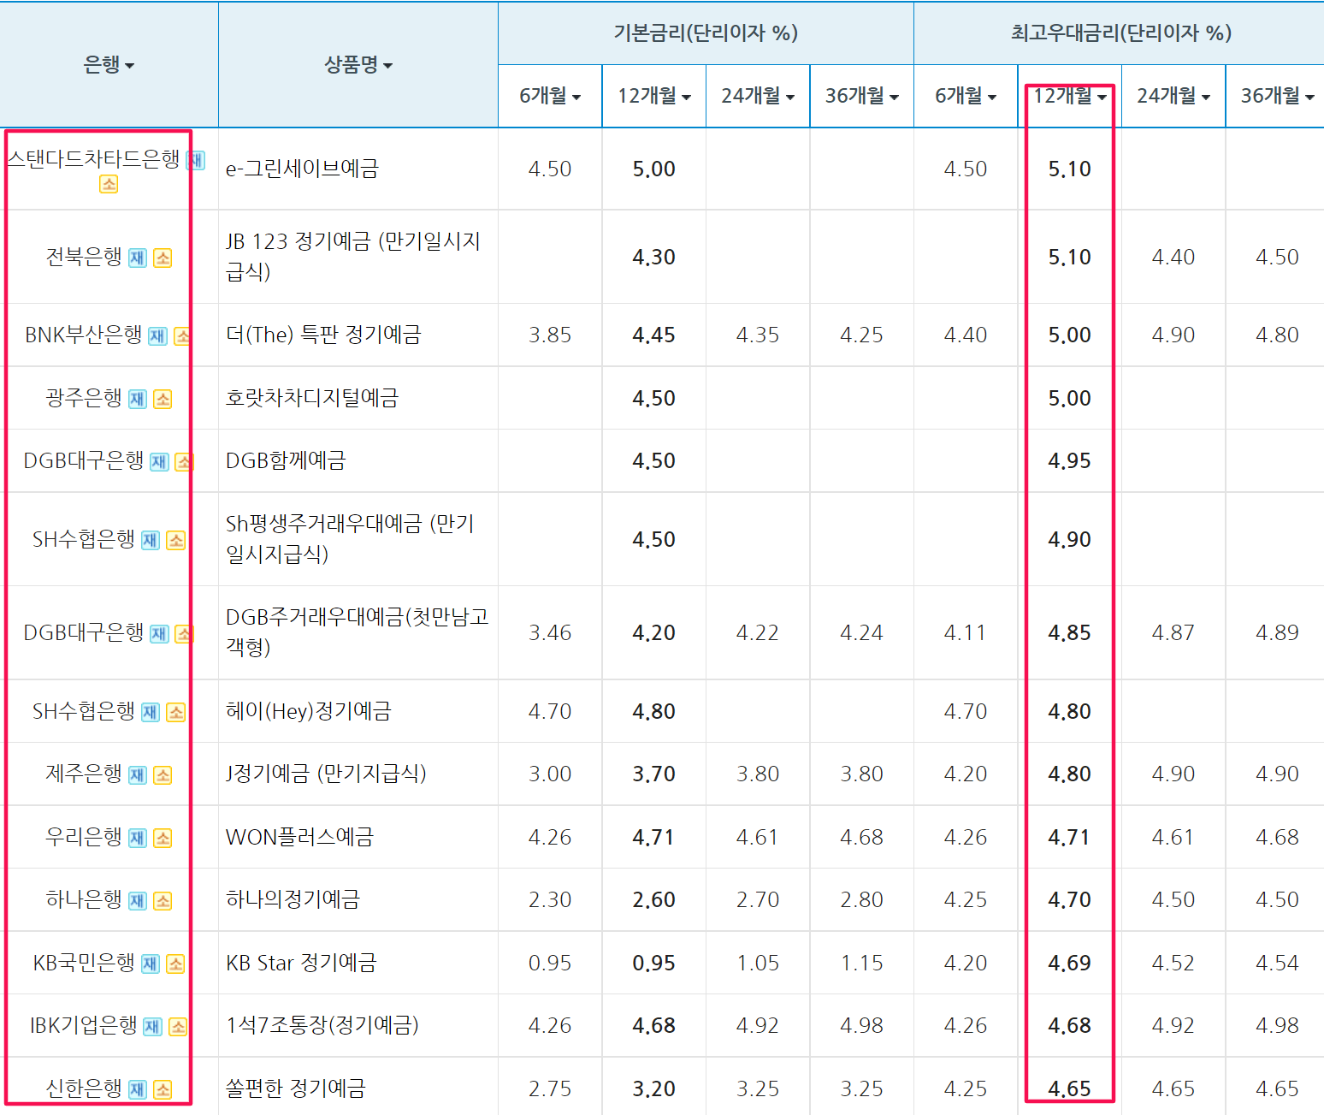Sort by 기본금리 24개월 header
The height and width of the screenshot is (1115, 1324).
pyautogui.click(x=758, y=96)
